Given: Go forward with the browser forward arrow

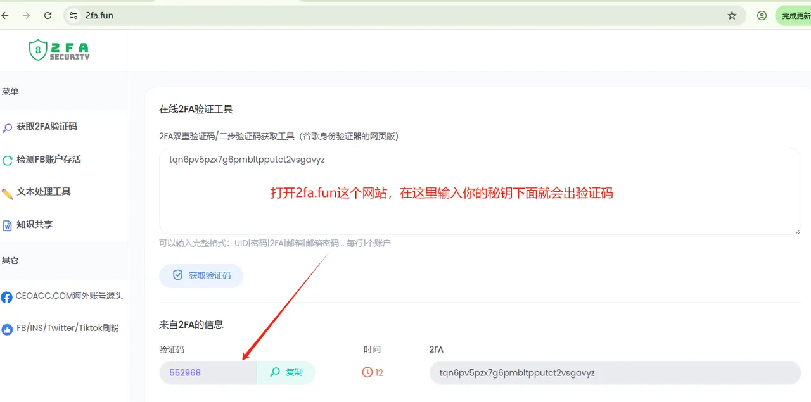Looking at the screenshot, I should (x=26, y=15).
